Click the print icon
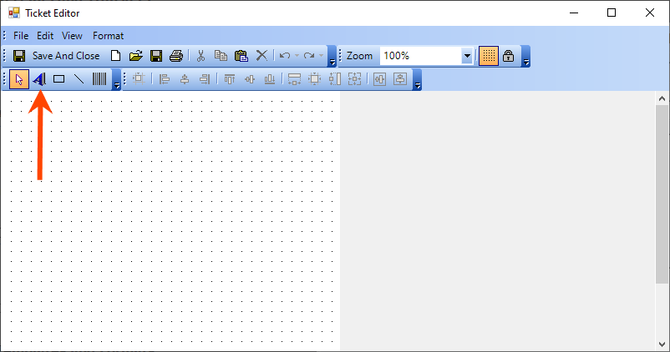The image size is (670, 352). (x=175, y=56)
